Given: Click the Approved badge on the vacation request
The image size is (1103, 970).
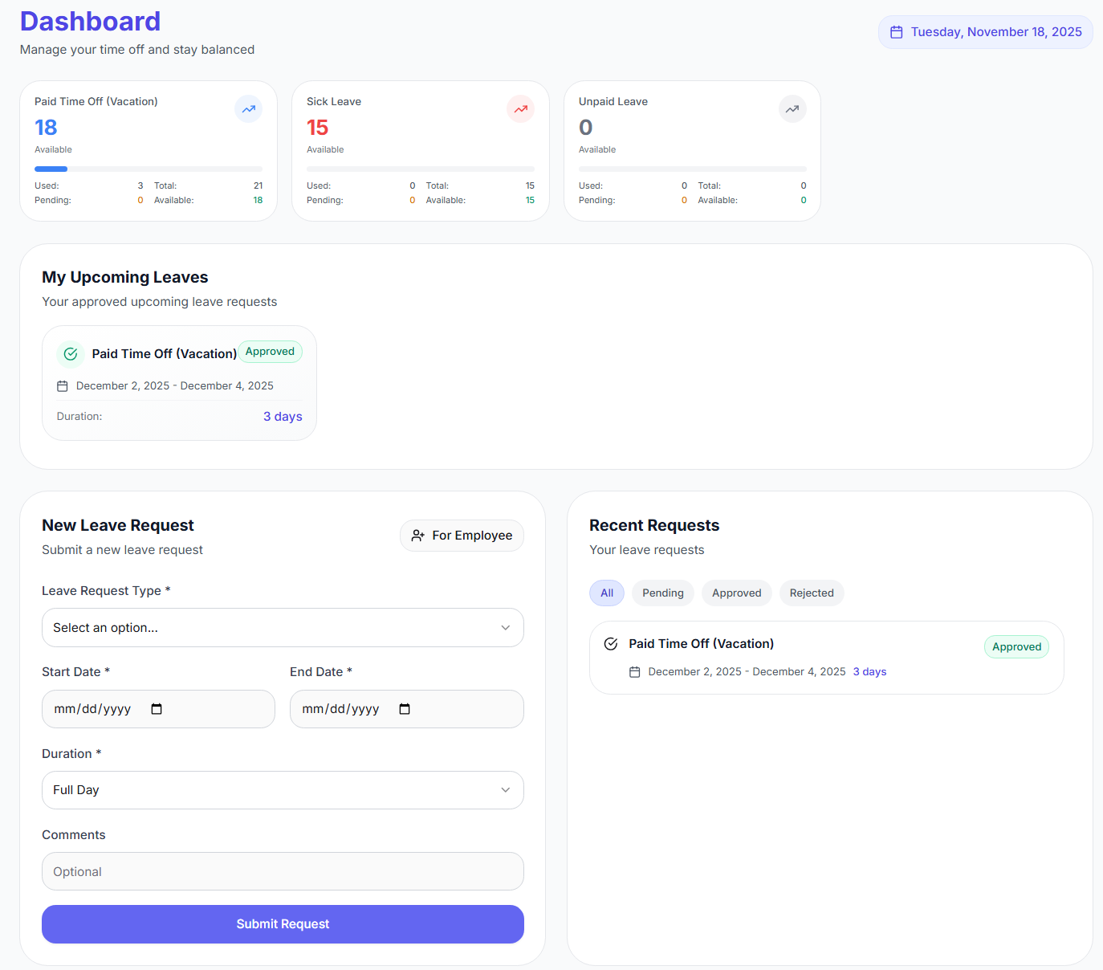Looking at the screenshot, I should point(1016,646).
